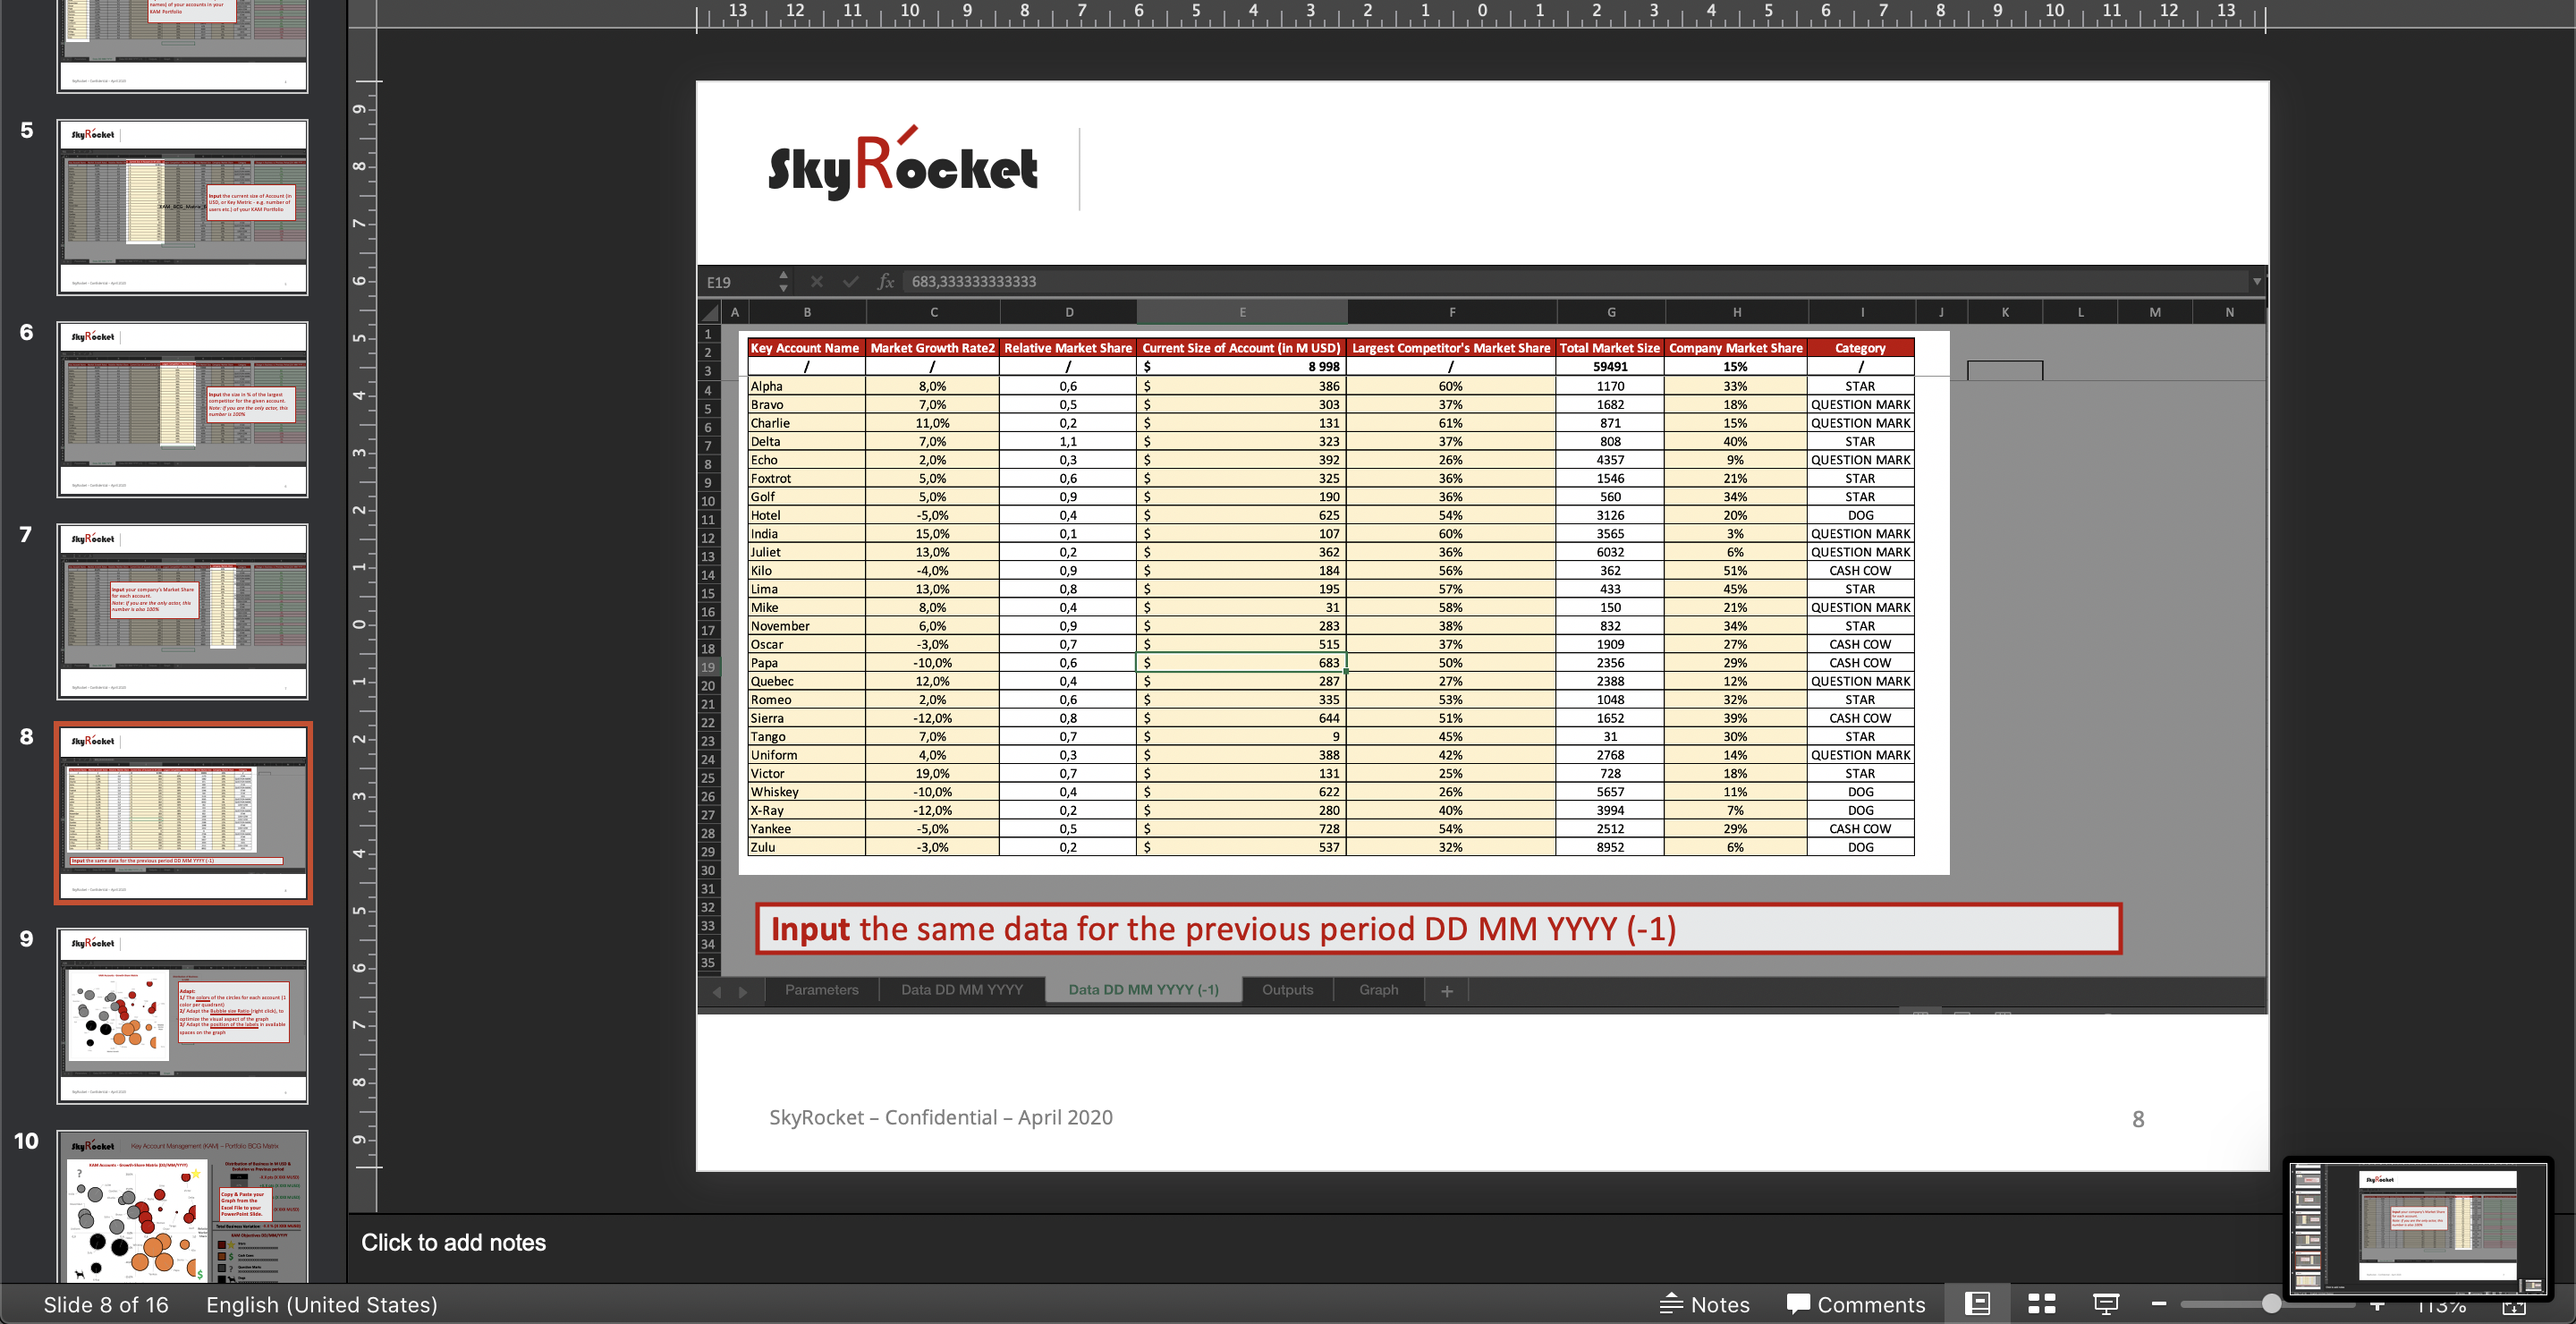Select the Outputs sheet tab
This screenshot has height=1324, width=2576.
[1287, 990]
